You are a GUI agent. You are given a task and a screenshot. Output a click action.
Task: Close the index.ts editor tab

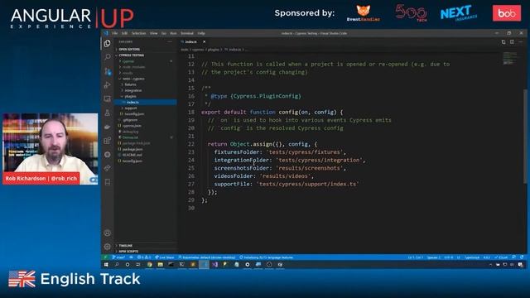coord(205,41)
